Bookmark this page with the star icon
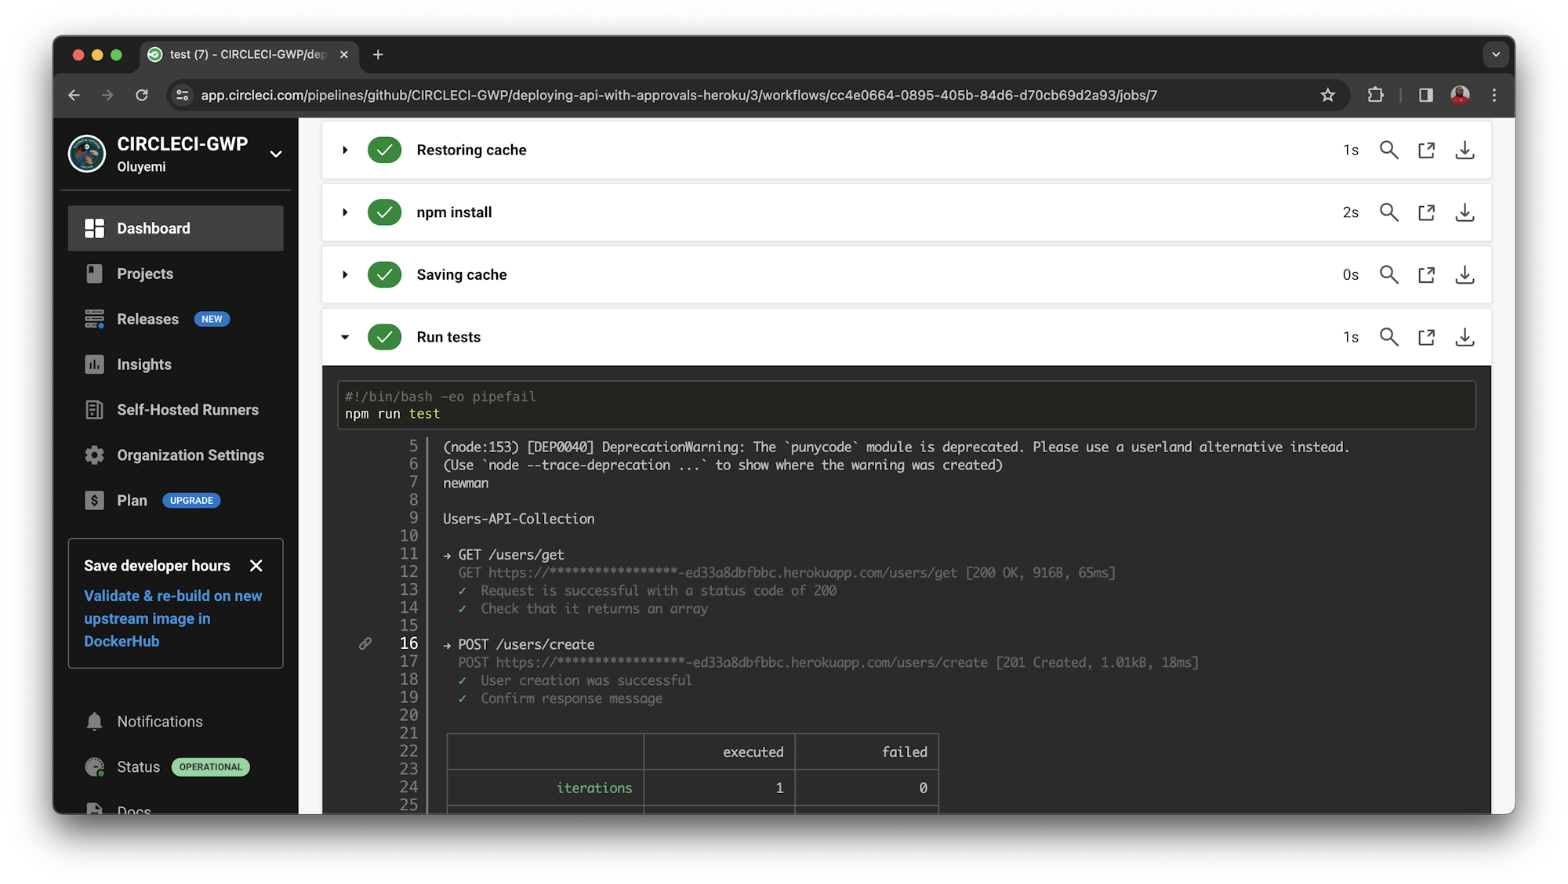The width and height of the screenshot is (1568, 884). pos(1327,95)
